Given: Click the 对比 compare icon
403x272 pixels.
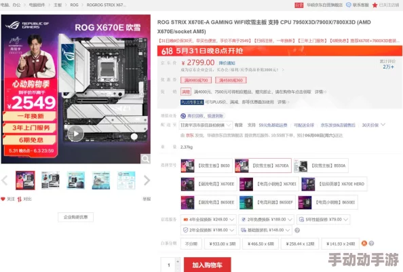Looking at the screenshot, I should (x=20, y=199).
